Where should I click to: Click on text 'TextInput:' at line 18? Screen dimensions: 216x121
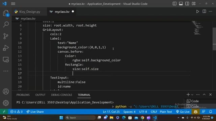[59, 78]
